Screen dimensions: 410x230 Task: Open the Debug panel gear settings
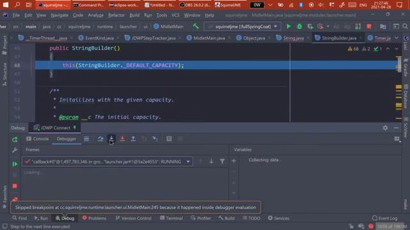tap(385, 128)
